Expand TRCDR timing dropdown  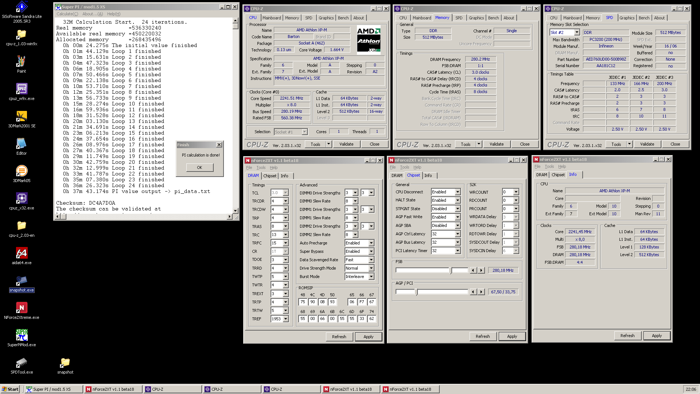click(x=285, y=201)
